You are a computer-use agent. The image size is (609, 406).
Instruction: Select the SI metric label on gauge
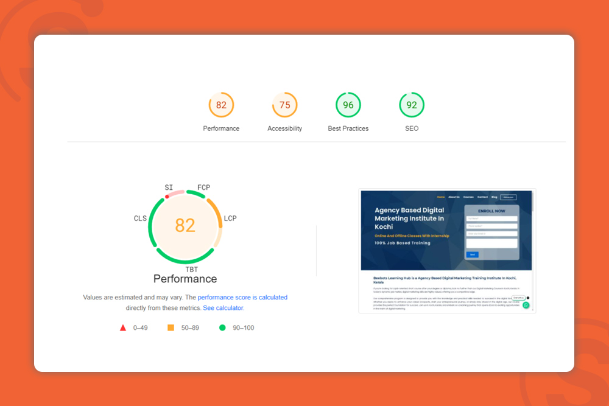[x=169, y=187]
